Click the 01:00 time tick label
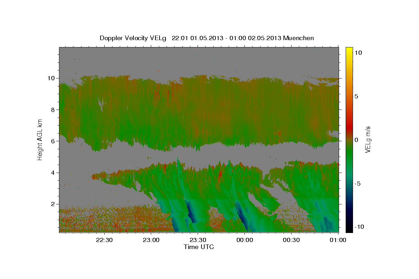The height and width of the screenshot is (279, 419). point(338,240)
